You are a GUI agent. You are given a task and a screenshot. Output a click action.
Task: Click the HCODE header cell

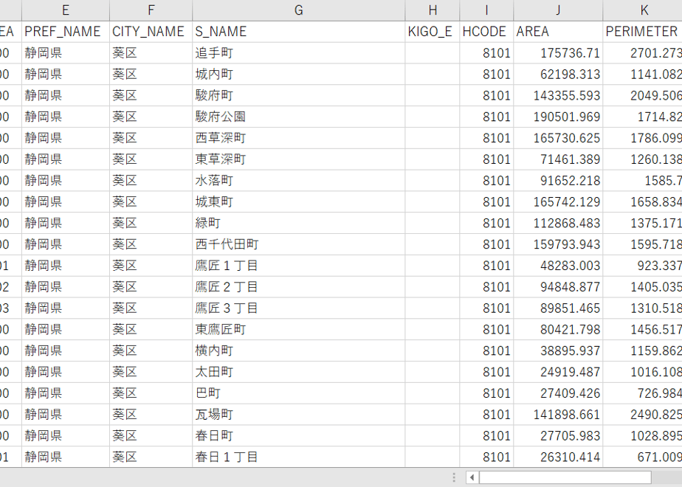click(x=486, y=31)
